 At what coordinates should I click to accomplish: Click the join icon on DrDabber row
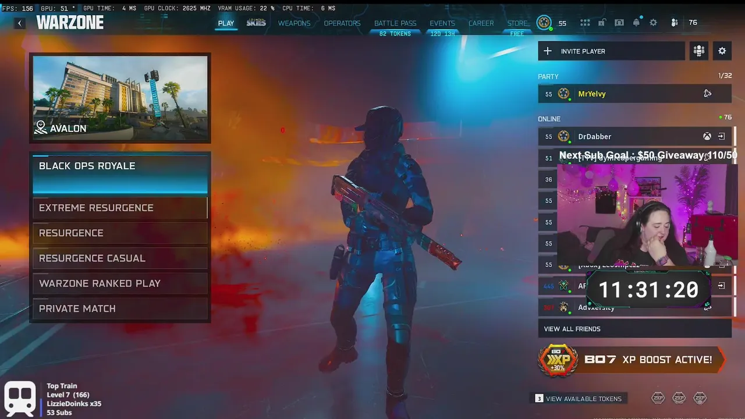[x=721, y=137]
